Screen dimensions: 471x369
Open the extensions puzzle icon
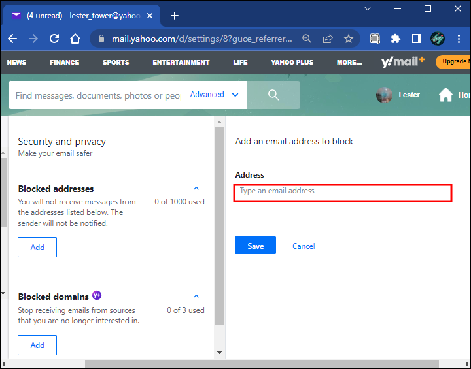point(396,39)
